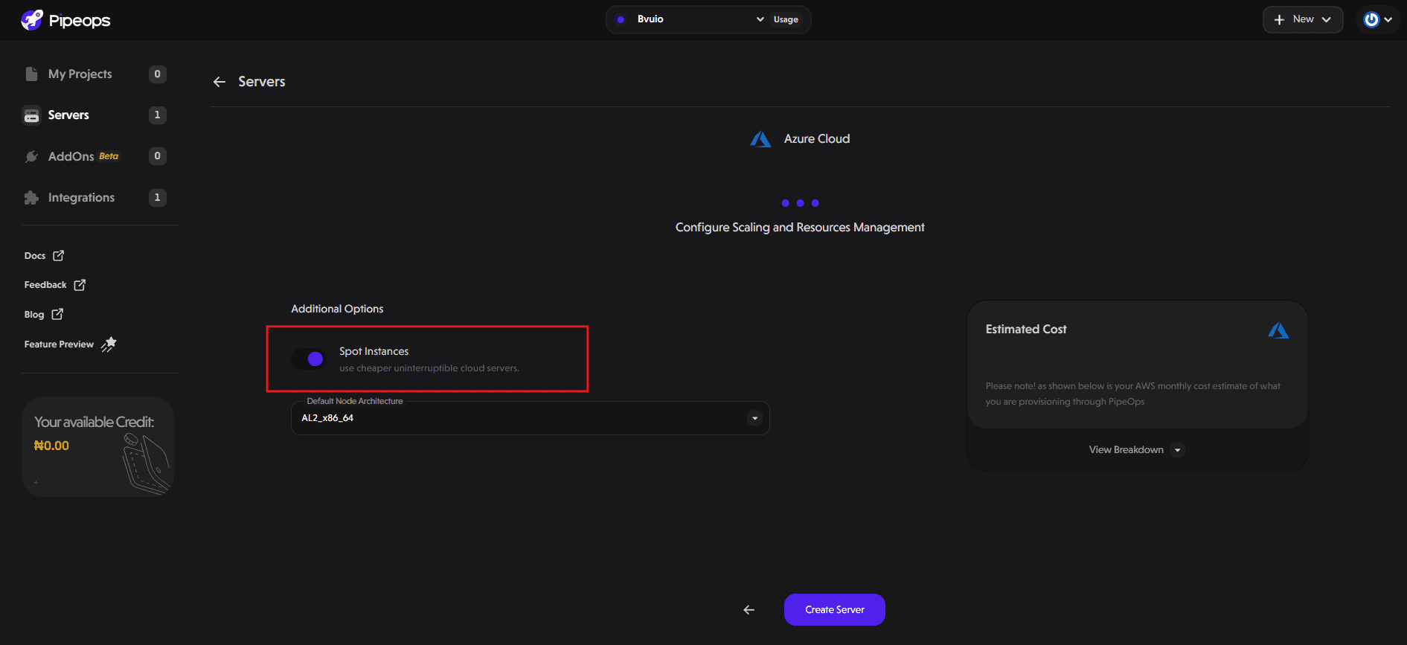The width and height of the screenshot is (1407, 645).
Task: Click the Docs external-link icon
Action: point(58,255)
